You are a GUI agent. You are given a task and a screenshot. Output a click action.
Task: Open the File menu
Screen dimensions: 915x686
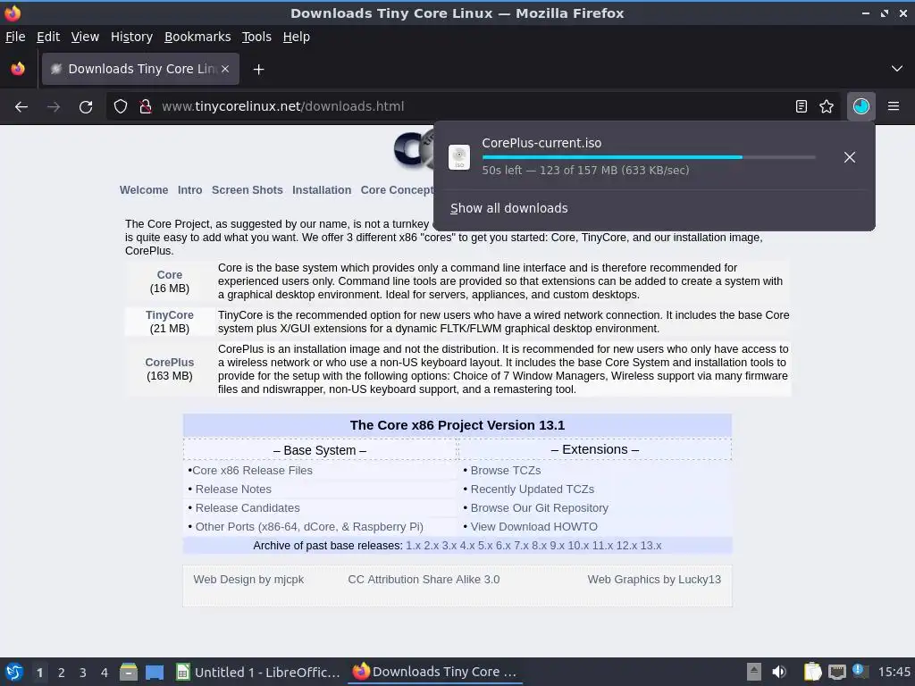pos(15,37)
